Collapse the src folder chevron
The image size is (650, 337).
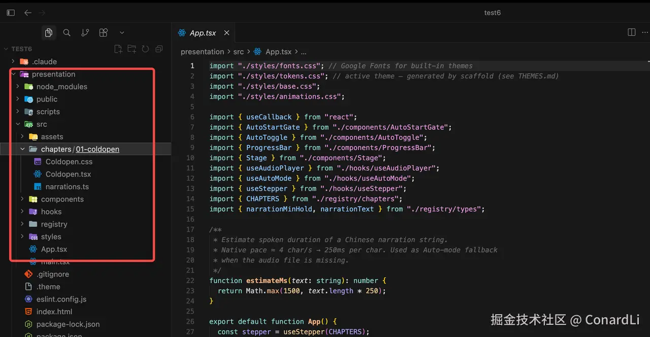pos(18,124)
